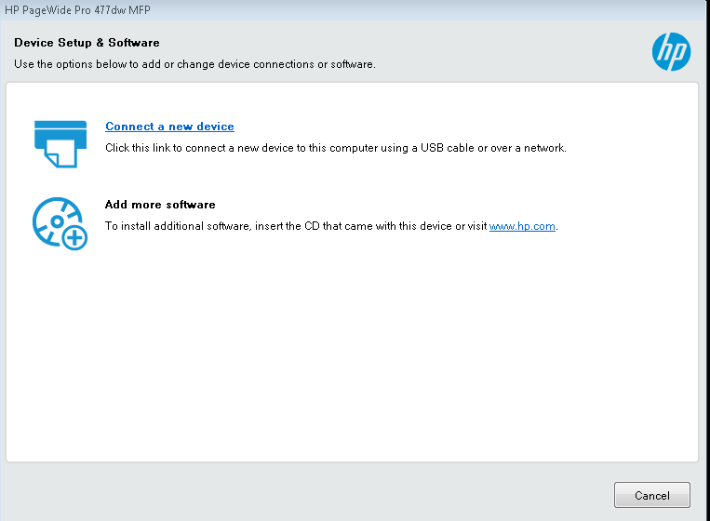Select the Add more software heading
The width and height of the screenshot is (710, 521).
(x=160, y=205)
